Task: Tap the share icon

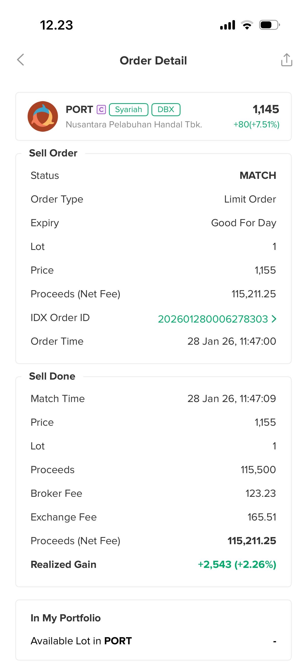Action: (x=287, y=60)
